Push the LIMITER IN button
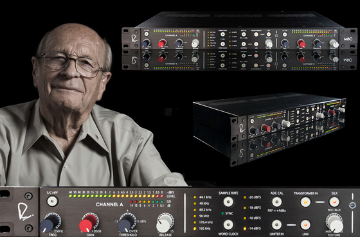Screen dimensions: 360x237 click(x=276, y=225)
